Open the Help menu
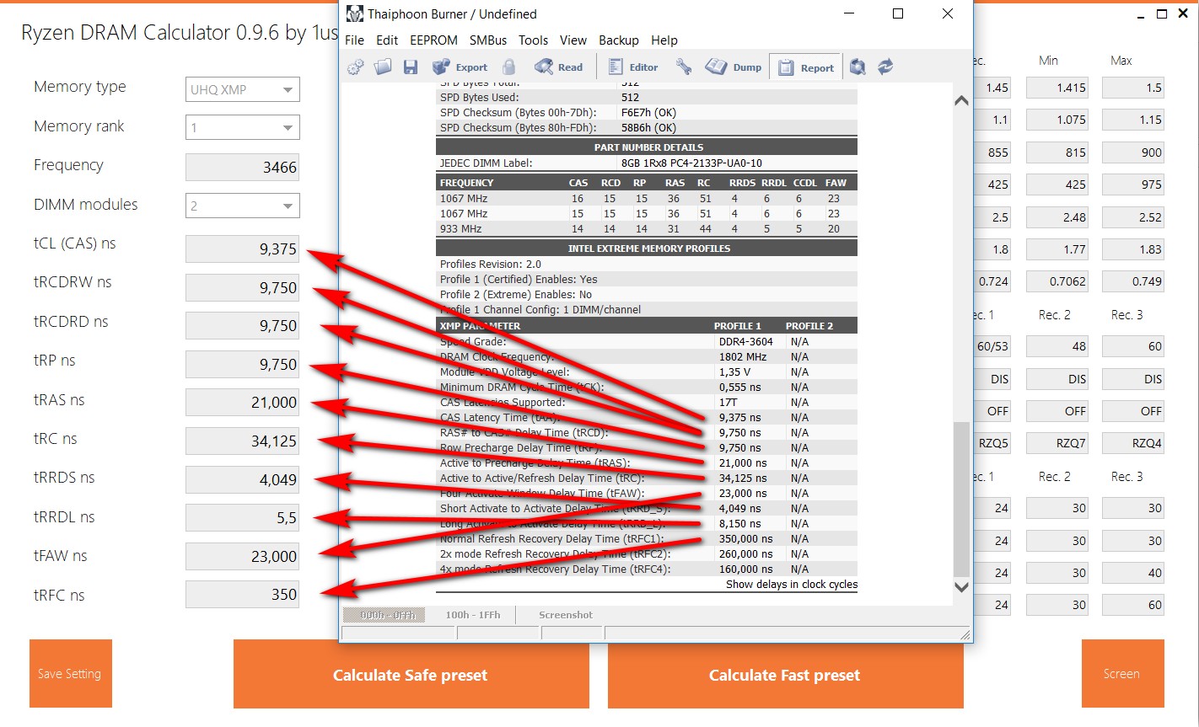 point(664,40)
